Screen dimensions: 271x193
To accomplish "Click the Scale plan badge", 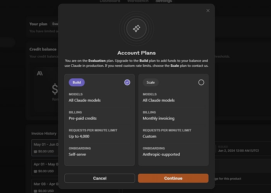I will click(151, 83).
